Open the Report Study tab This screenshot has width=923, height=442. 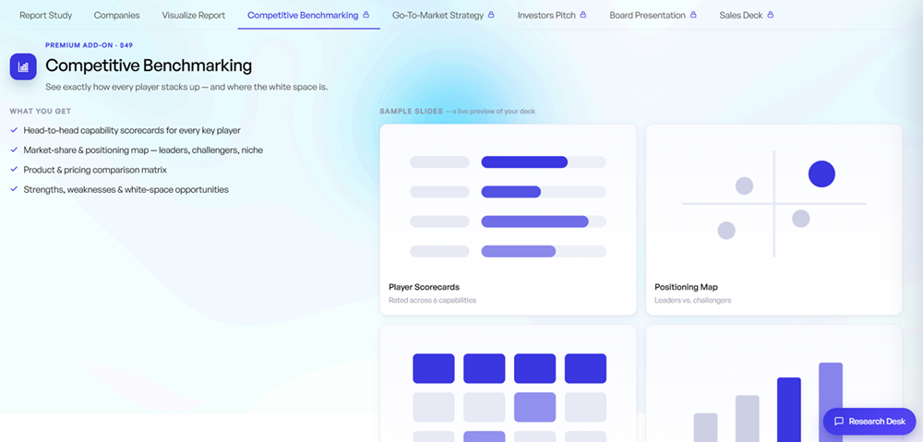(46, 16)
